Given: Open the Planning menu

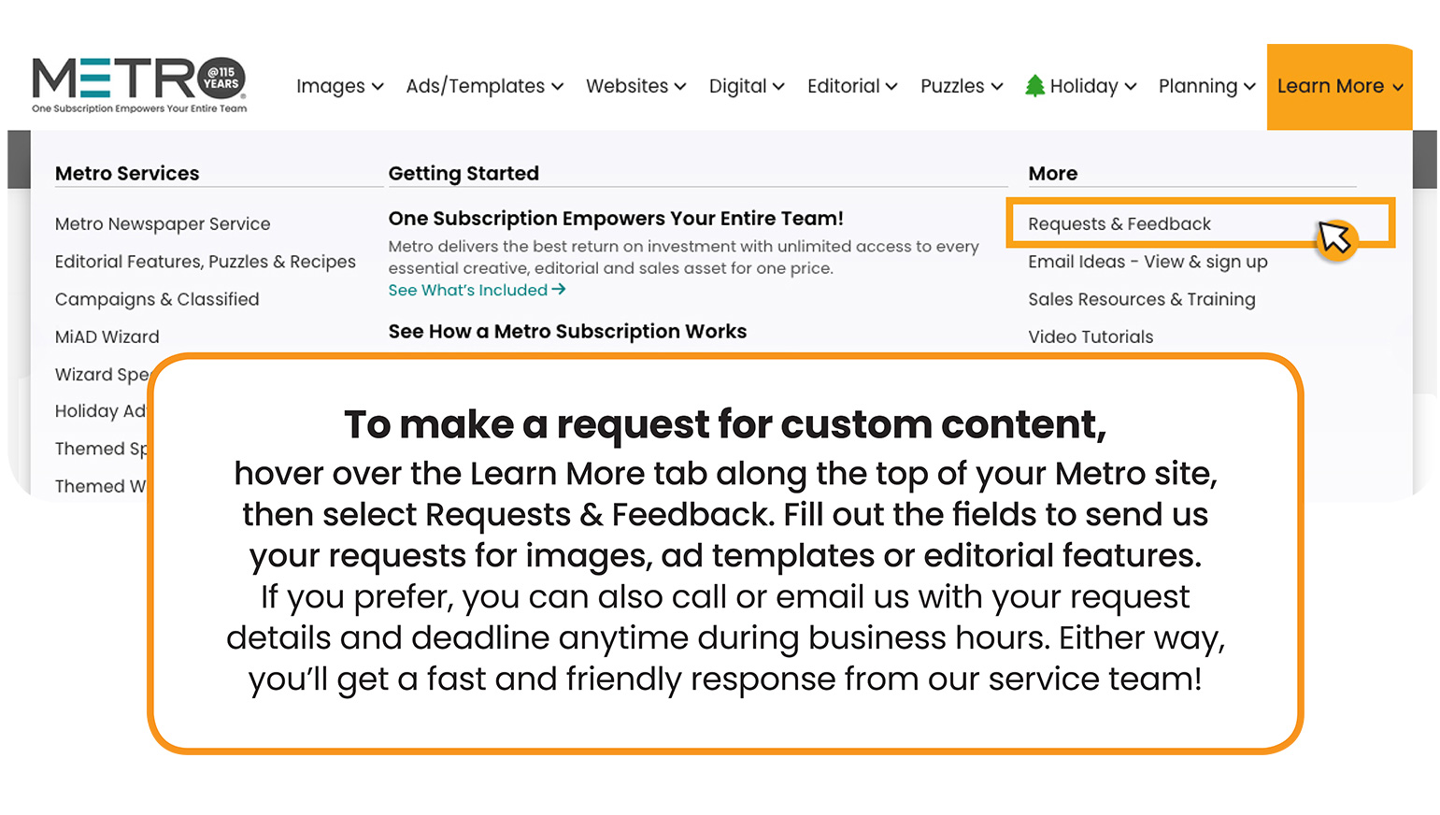Looking at the screenshot, I should coord(1205,87).
